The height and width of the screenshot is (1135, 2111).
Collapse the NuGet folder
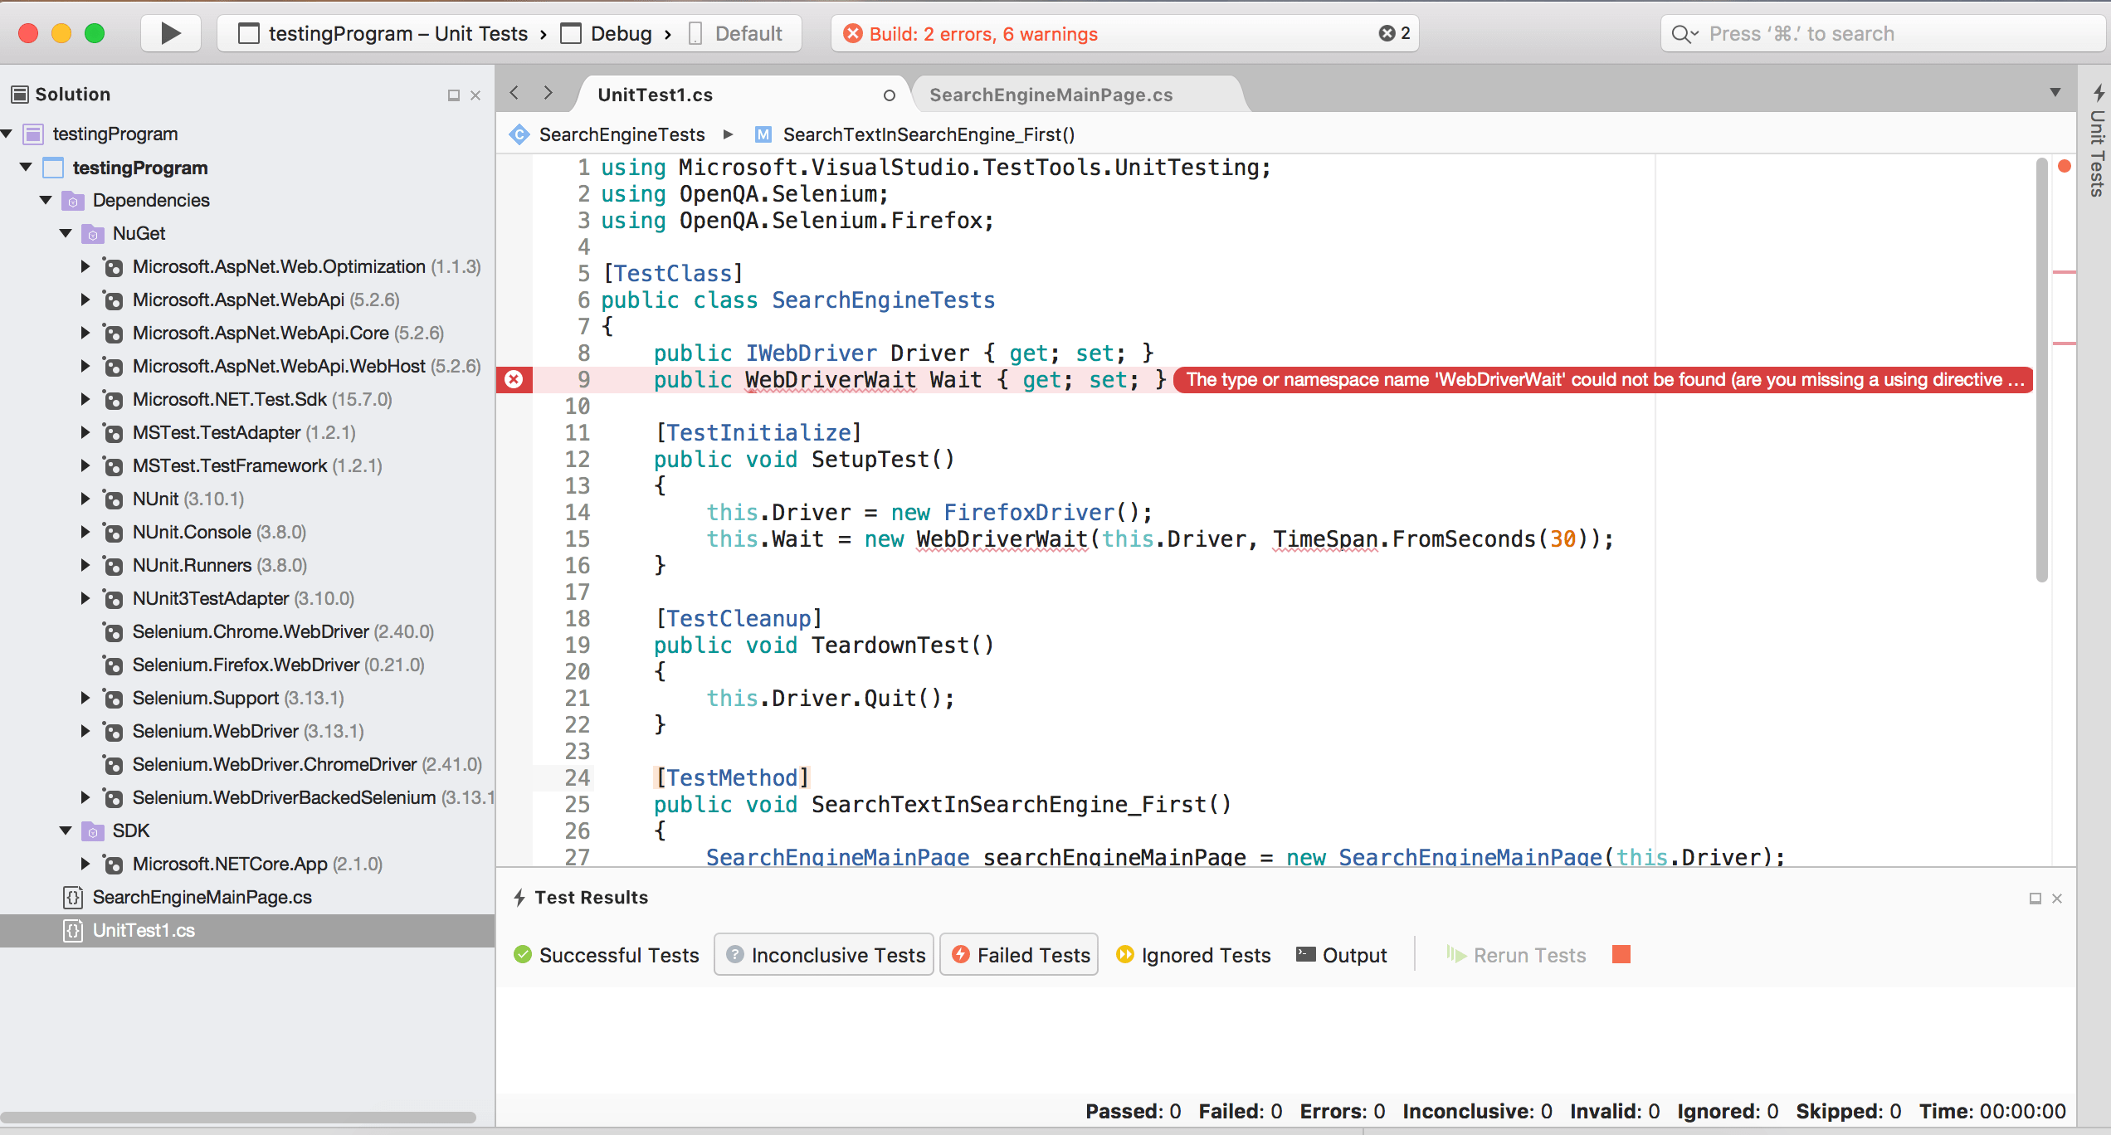tap(66, 233)
